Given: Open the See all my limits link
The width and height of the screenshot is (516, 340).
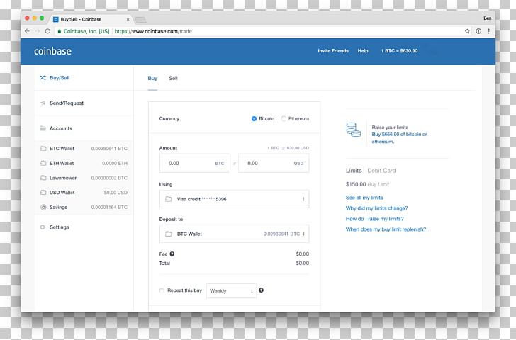Looking at the screenshot, I should (364, 198).
